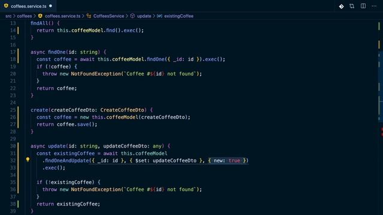
Task: Close the unsaved coffees.service.ts tab dot
Action: (x=50, y=6)
